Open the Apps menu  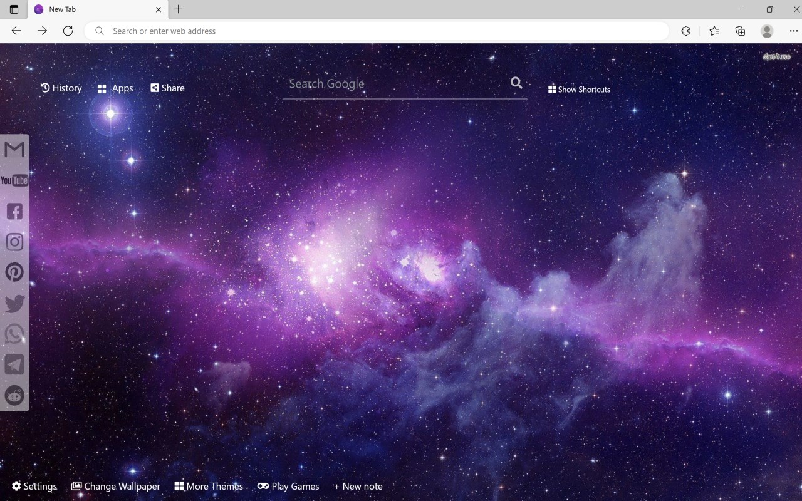115,88
